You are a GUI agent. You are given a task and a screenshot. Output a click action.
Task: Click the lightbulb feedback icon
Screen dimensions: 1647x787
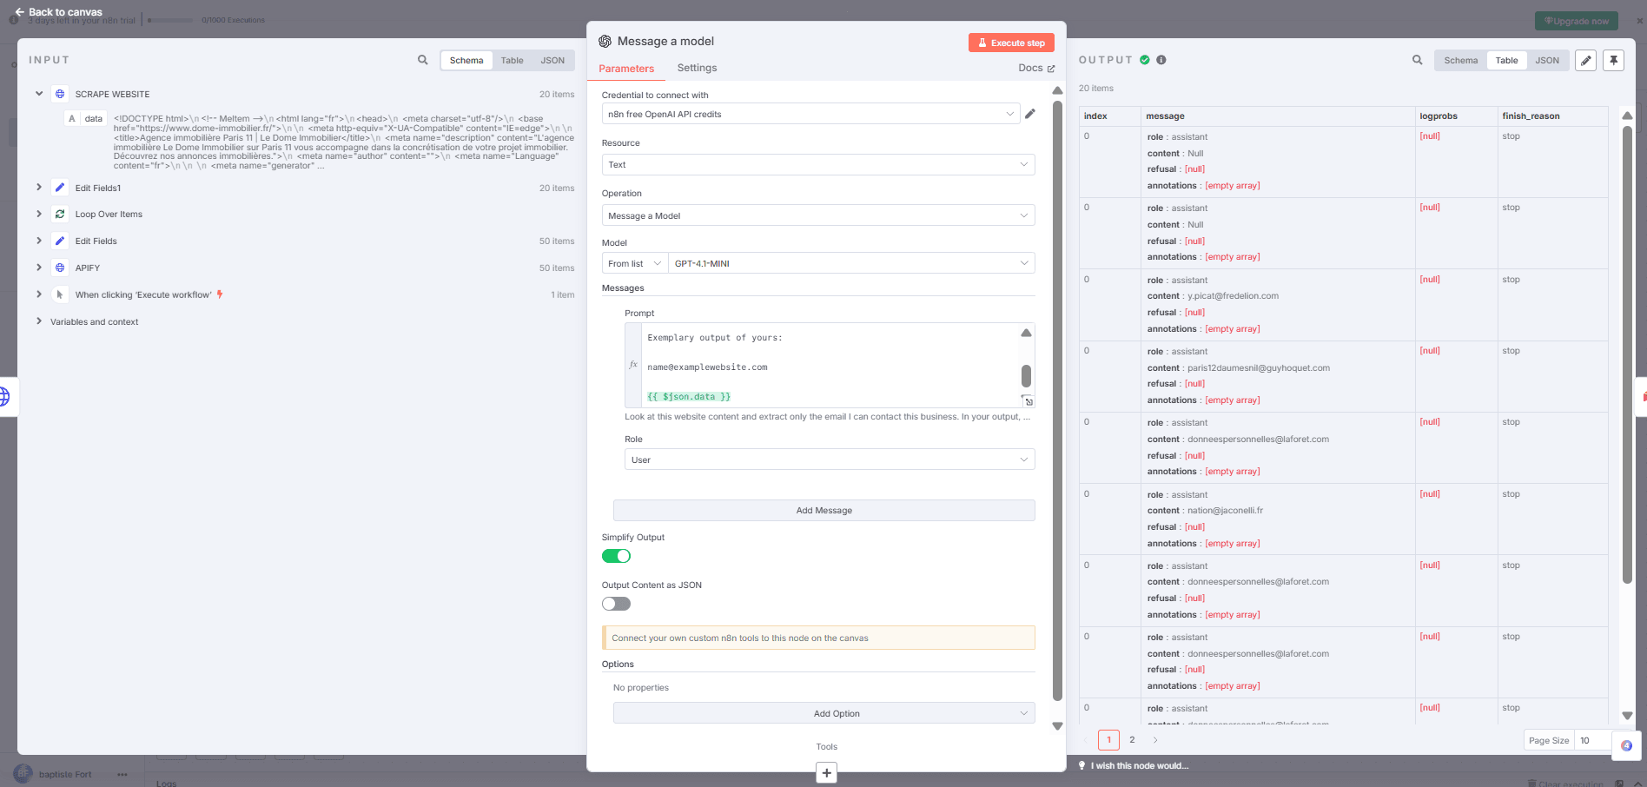coord(1081,765)
